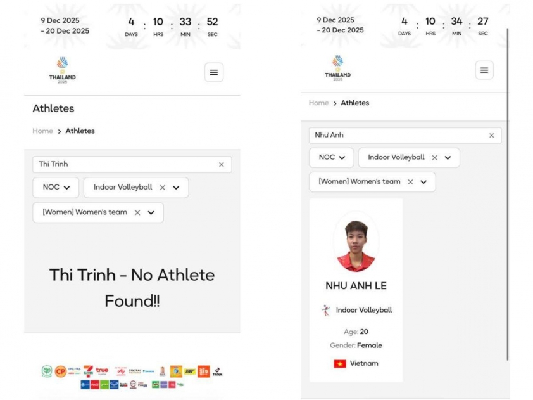Open hamburger menu in right screenshot

(x=484, y=70)
